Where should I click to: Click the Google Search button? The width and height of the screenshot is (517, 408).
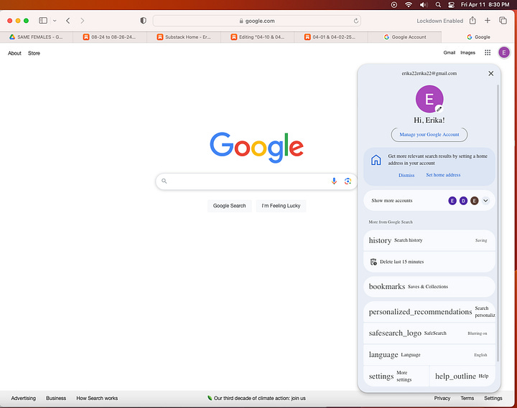230,206
